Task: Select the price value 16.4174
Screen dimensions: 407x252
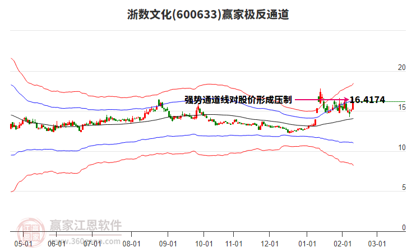Action: pyautogui.click(x=367, y=100)
